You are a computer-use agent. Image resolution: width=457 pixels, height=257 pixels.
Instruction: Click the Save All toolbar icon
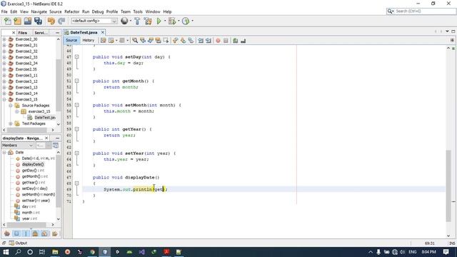pyautogui.click(x=38, y=21)
